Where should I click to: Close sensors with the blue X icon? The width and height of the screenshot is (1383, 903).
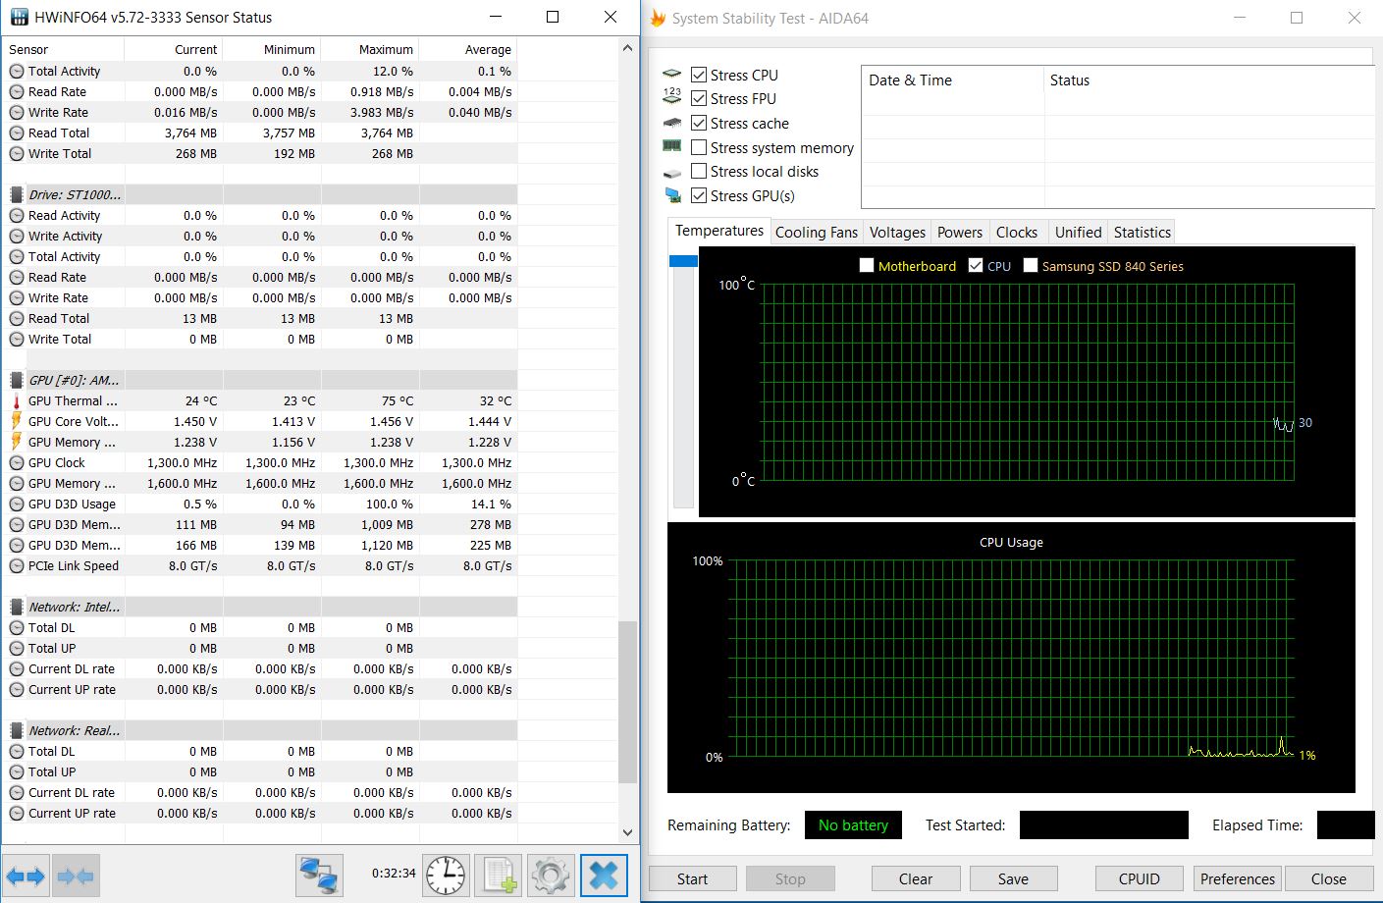point(604,875)
